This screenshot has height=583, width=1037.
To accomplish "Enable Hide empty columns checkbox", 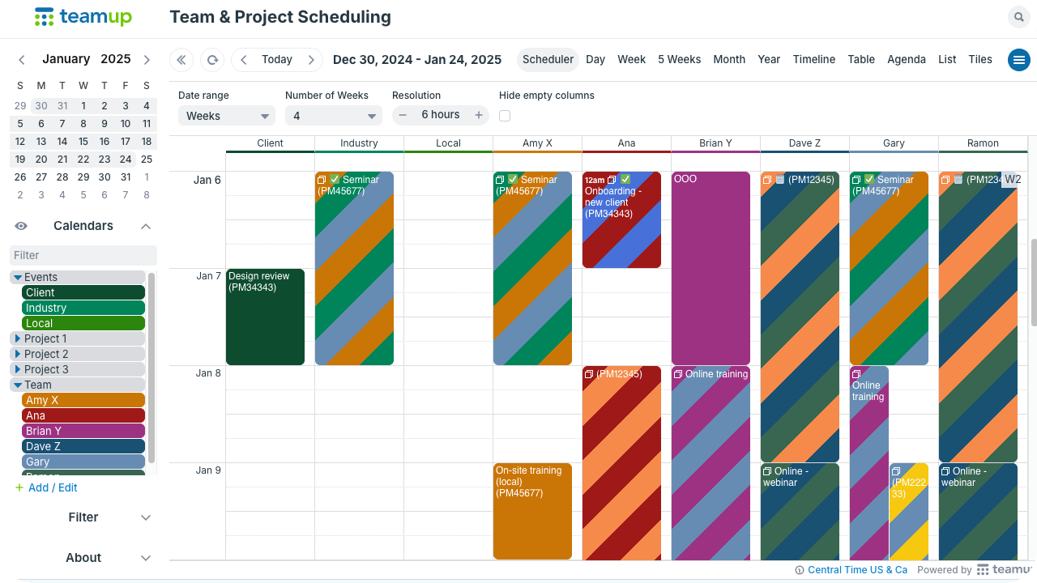I will tap(505, 116).
